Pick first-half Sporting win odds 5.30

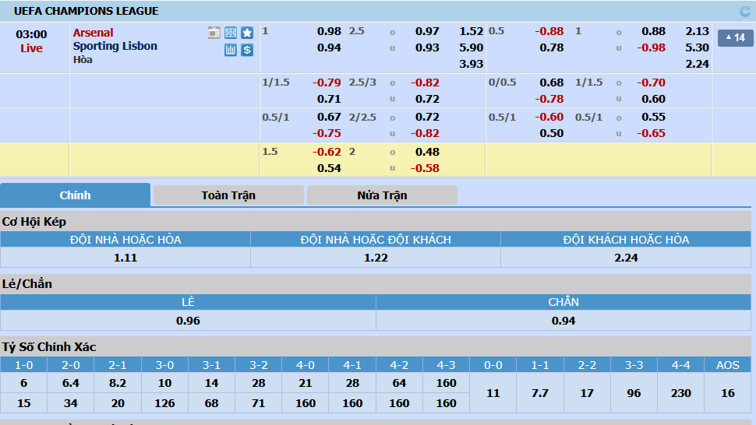[x=698, y=47]
